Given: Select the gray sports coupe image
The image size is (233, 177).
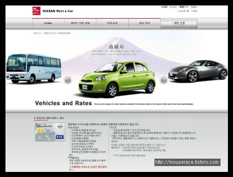Looking at the screenshot, I should click(198, 71).
